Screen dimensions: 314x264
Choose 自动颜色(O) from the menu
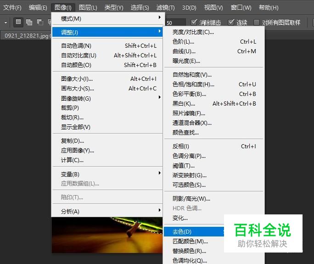[x=107, y=65]
